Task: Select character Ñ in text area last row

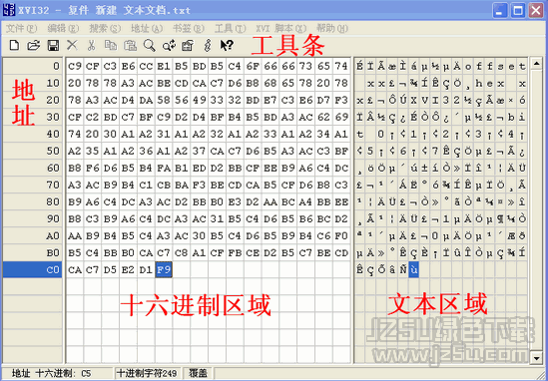Action: click(402, 269)
